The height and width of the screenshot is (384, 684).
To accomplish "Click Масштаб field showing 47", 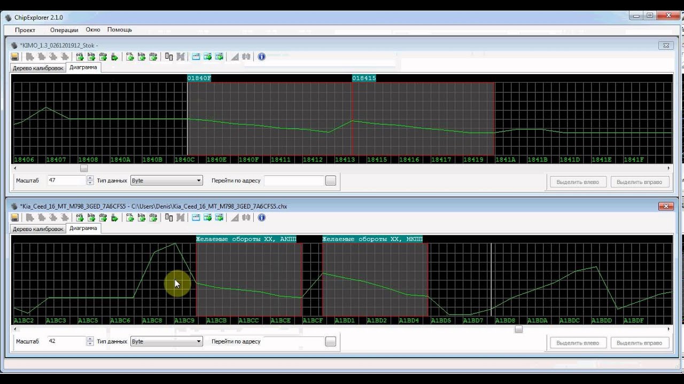I will click(x=66, y=180).
